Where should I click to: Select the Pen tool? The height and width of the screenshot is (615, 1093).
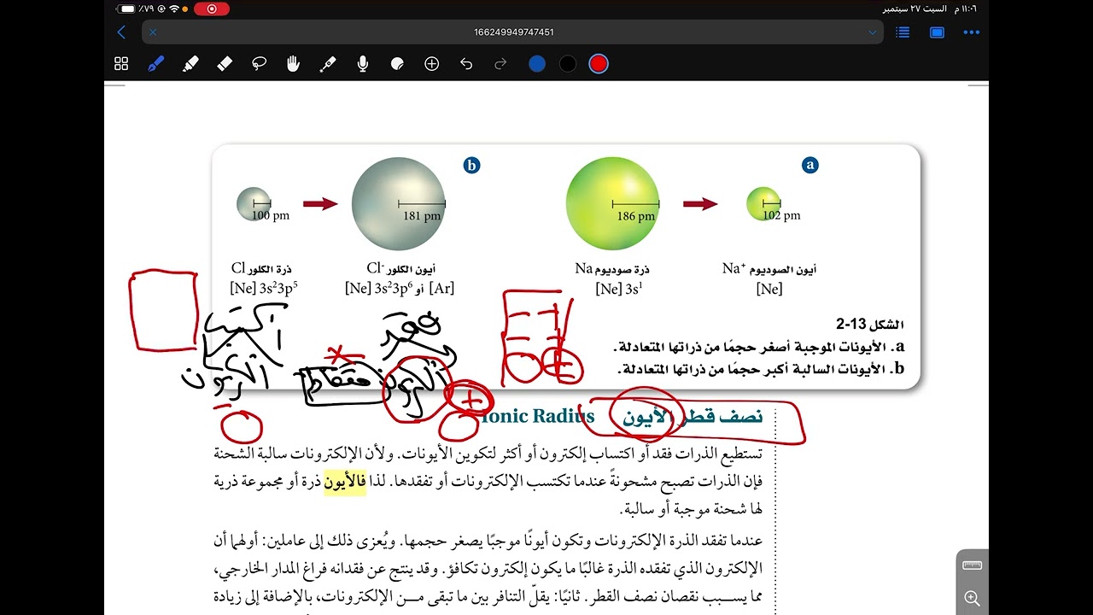click(x=155, y=64)
